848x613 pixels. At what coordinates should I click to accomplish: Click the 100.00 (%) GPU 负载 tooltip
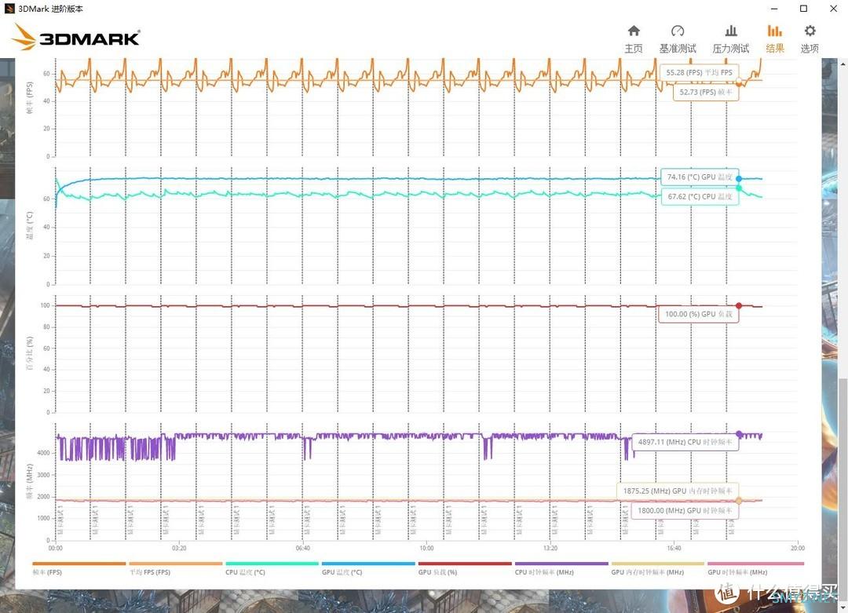point(698,314)
